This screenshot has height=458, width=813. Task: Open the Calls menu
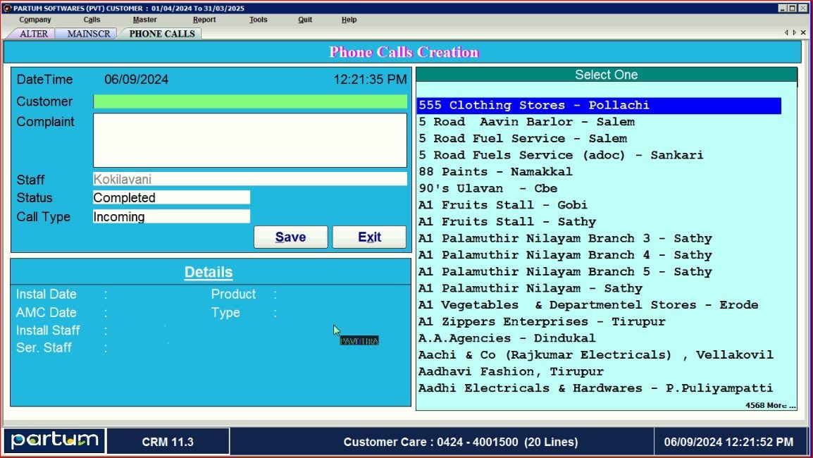tap(92, 20)
